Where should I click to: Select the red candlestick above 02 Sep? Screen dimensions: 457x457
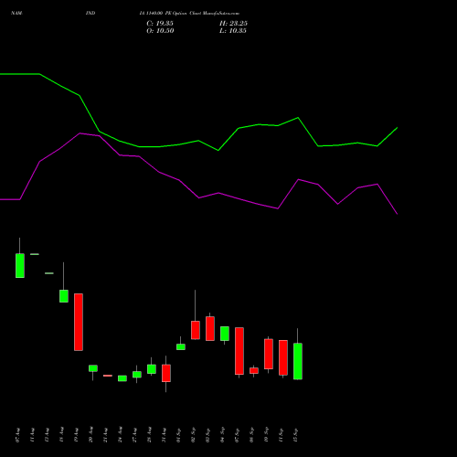coord(196,330)
